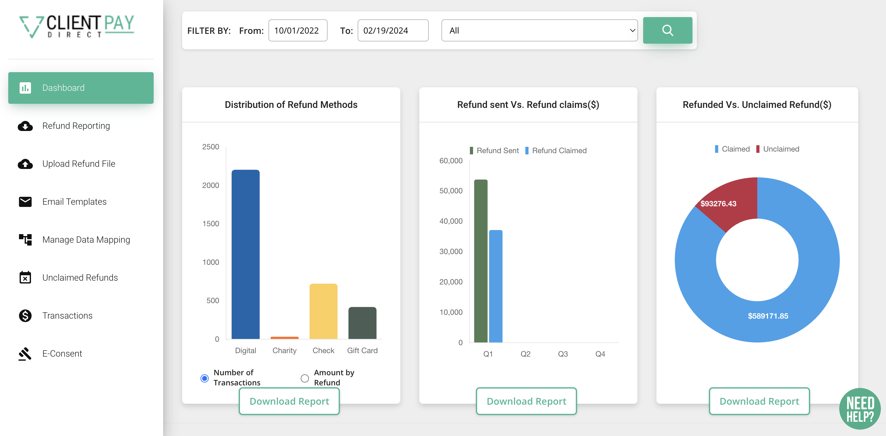886x436 pixels.
Task: Click the Refund Reporting cloud download icon
Action: click(25, 126)
